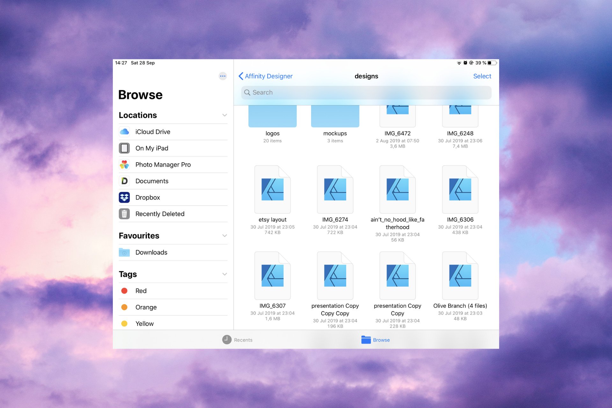Switch to the Browse tab
This screenshot has width=612, height=408.
pyautogui.click(x=375, y=340)
